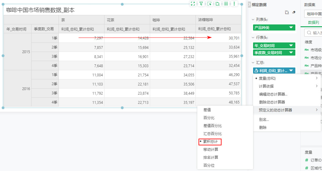Expand dropdown on 季度数_交易时间 field
The width and height of the screenshot is (322, 171).
point(291,53)
